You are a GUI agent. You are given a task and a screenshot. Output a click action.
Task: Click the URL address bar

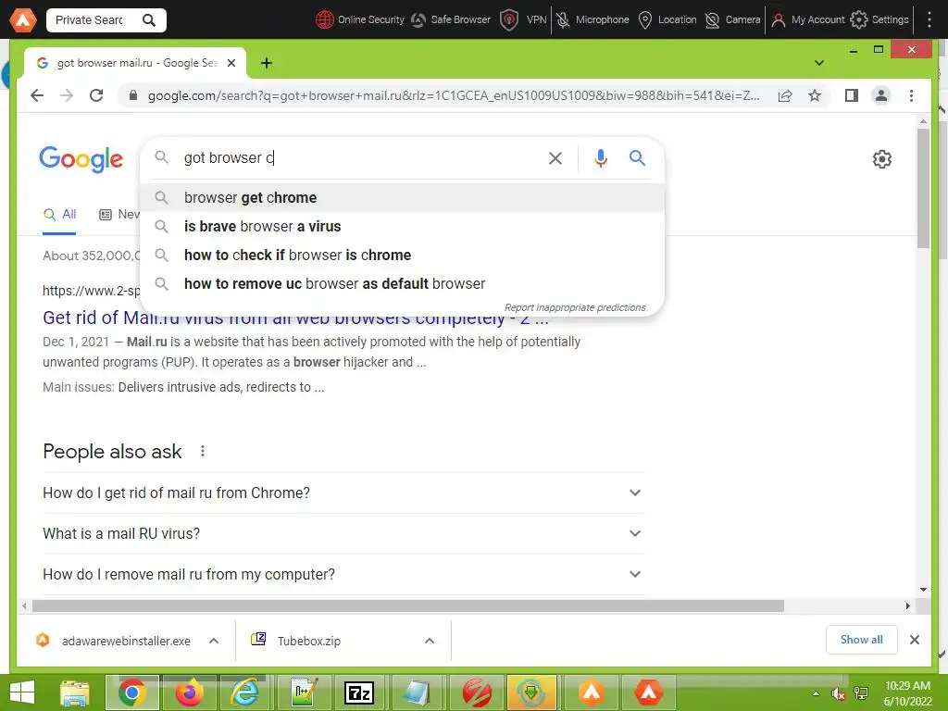point(454,95)
